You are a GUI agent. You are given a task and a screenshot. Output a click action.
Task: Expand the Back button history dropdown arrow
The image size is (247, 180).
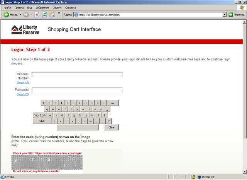coord(20,15)
